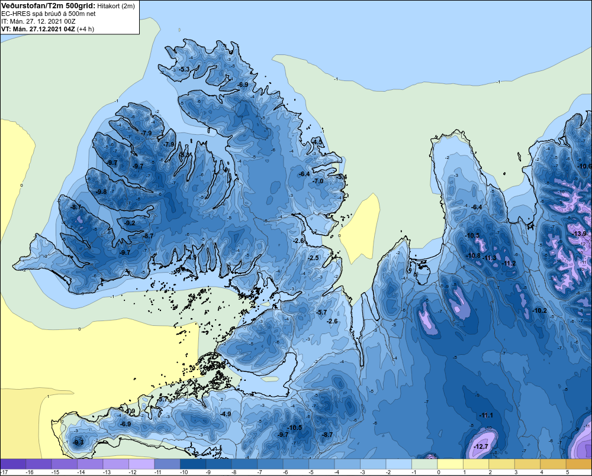Viewport: 592px width, 476px height.
Task: Click the '-11.1' temperature value
Action: click(x=486, y=415)
